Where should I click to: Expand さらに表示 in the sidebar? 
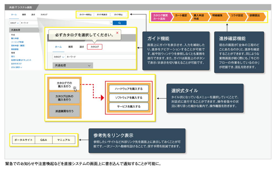pyautogui.click(x=17, y=67)
